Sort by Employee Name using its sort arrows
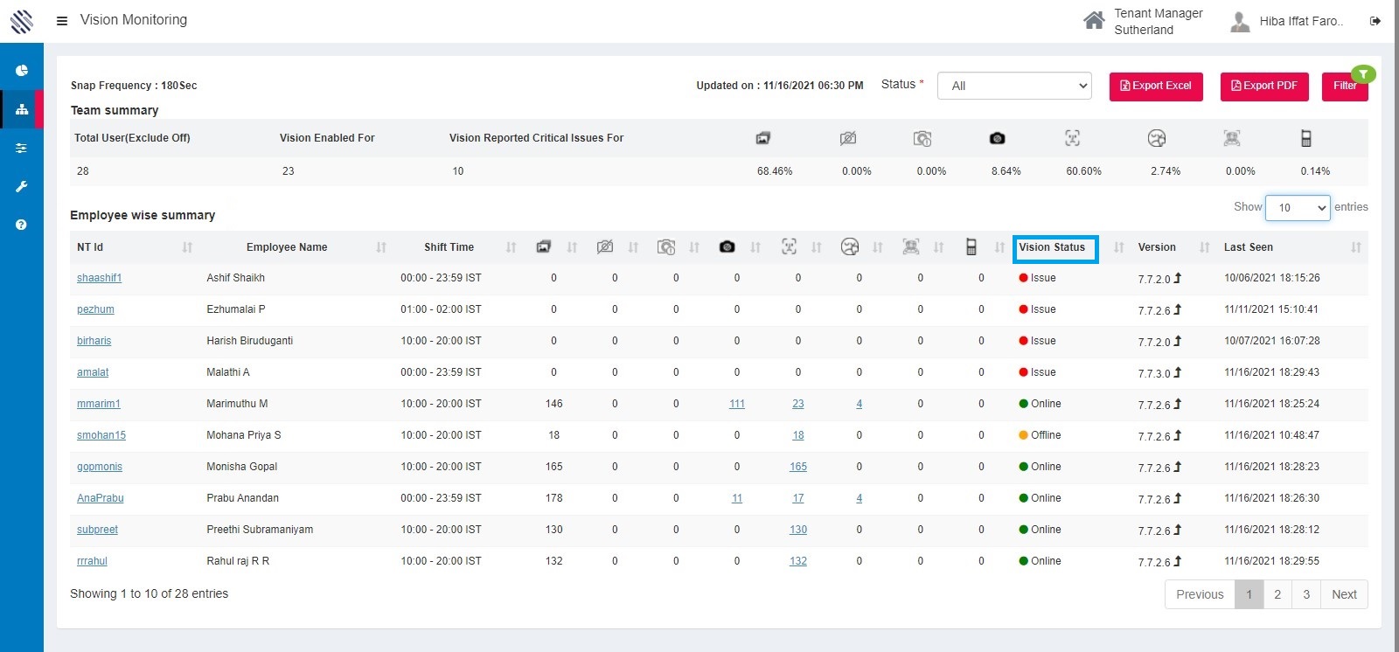Screen dimensions: 1399x652 [x=381, y=247]
